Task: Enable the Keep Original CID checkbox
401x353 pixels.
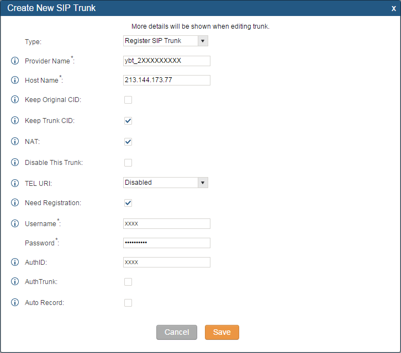Action: click(x=128, y=100)
